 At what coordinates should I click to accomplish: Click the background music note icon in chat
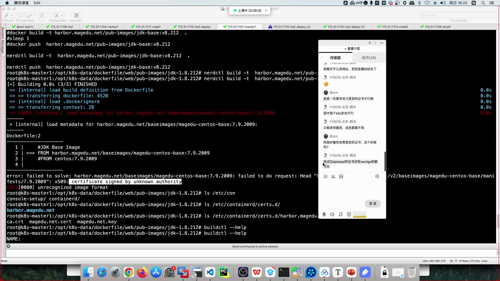(340, 214)
